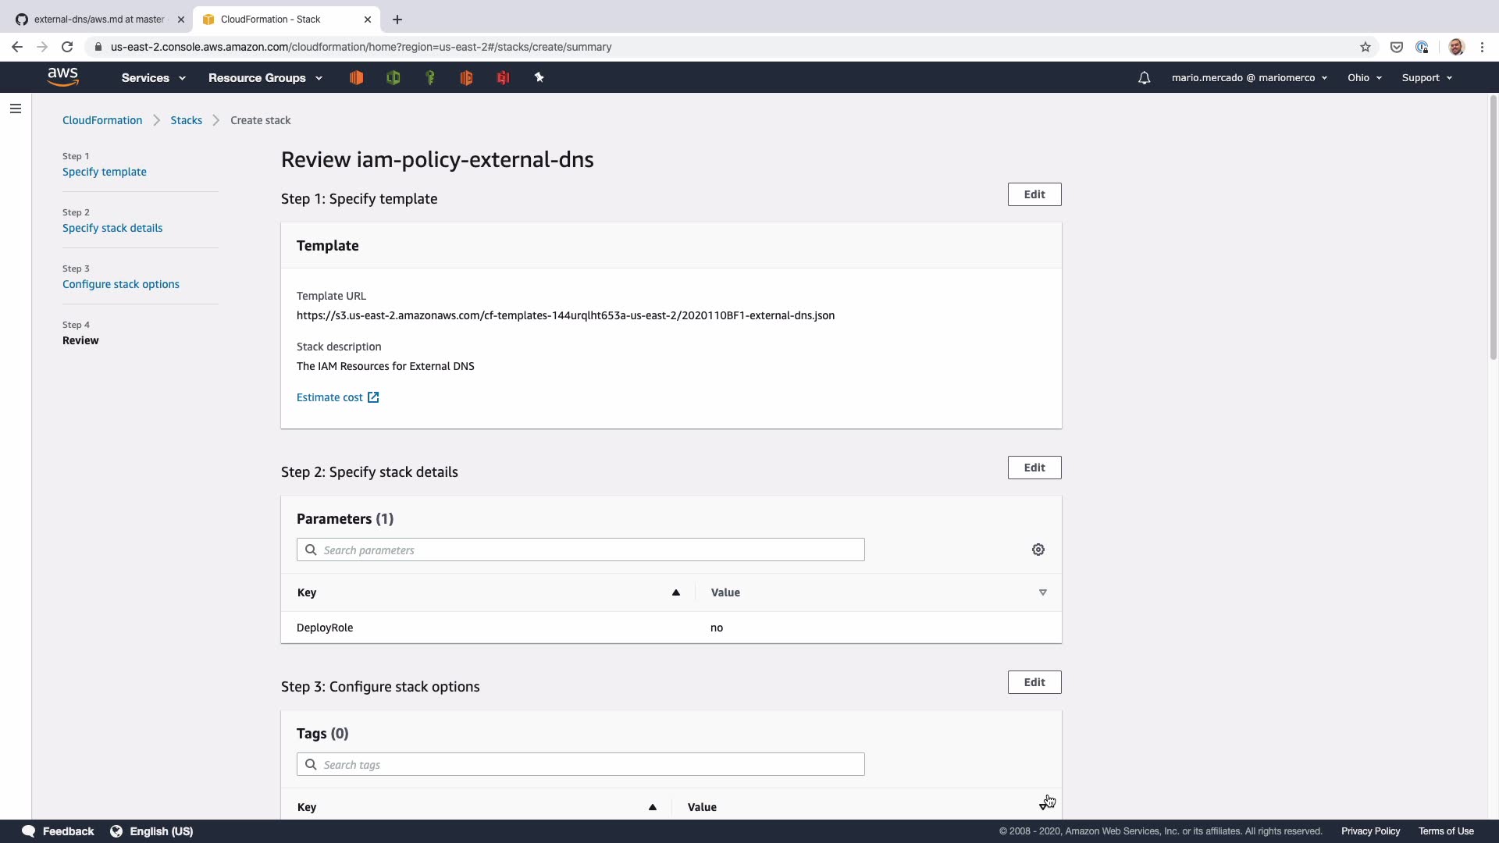Open parameters table settings gear

(1038, 550)
